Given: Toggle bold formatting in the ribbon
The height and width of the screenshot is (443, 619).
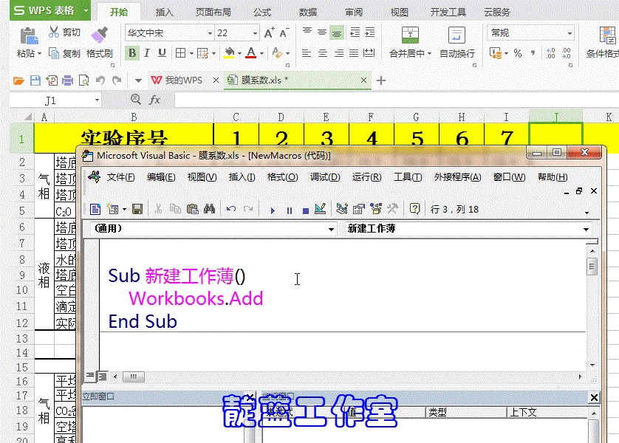Looking at the screenshot, I should pyautogui.click(x=132, y=52).
